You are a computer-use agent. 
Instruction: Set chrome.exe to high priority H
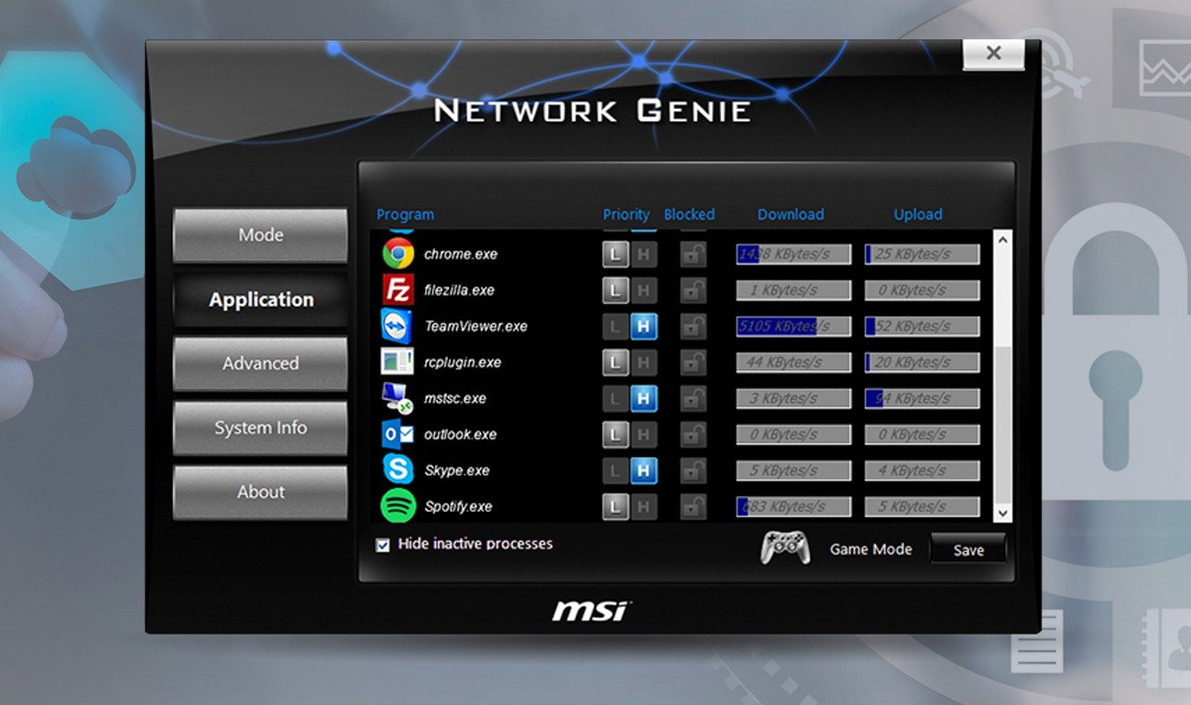coord(643,254)
